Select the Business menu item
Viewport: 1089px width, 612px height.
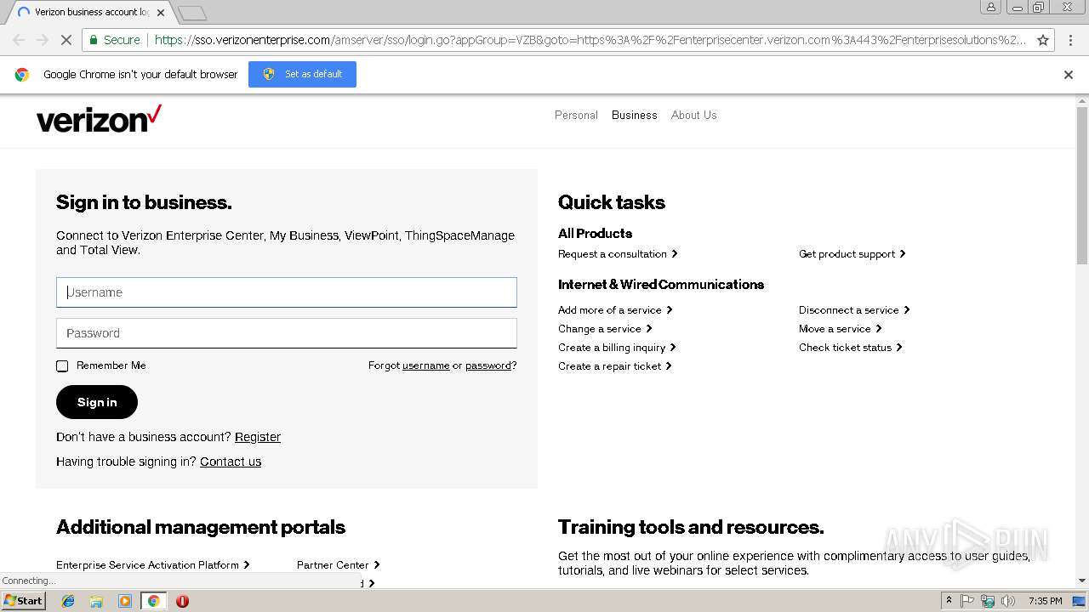[635, 115]
